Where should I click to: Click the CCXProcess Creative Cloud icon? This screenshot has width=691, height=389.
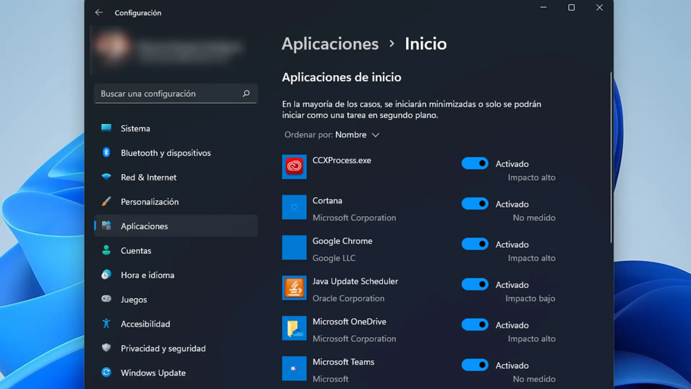(x=294, y=166)
